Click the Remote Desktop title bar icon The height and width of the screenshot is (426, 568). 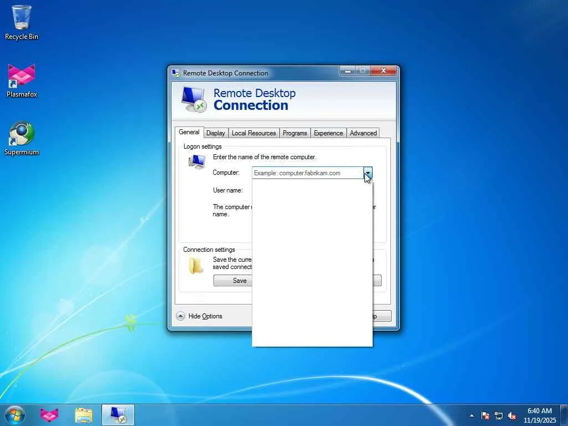(176, 73)
